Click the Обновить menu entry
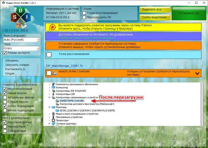Viewport: 208px width, 148px height. click(12, 60)
